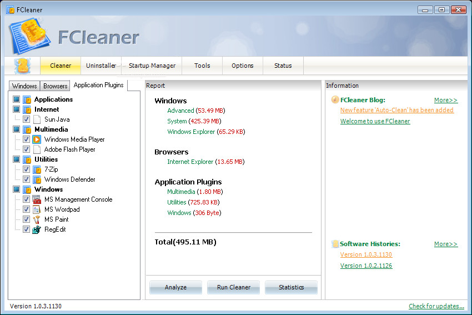
Task: Toggle the Multimedia group checkbox
Action: 17,129
